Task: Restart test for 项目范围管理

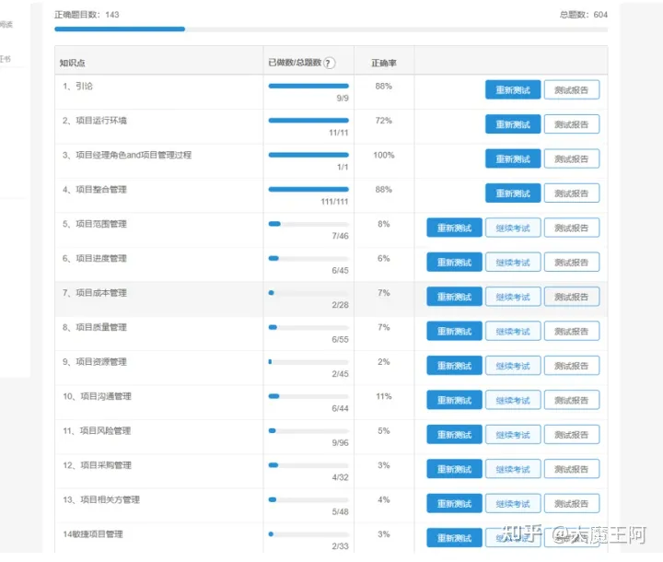Action: (x=454, y=228)
